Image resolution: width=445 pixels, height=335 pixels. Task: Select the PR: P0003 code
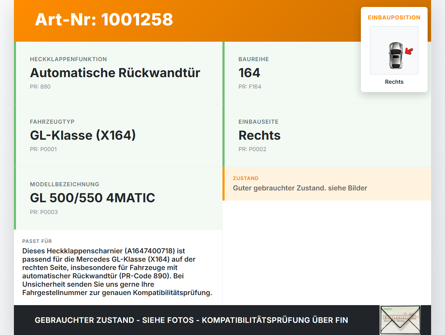(44, 212)
